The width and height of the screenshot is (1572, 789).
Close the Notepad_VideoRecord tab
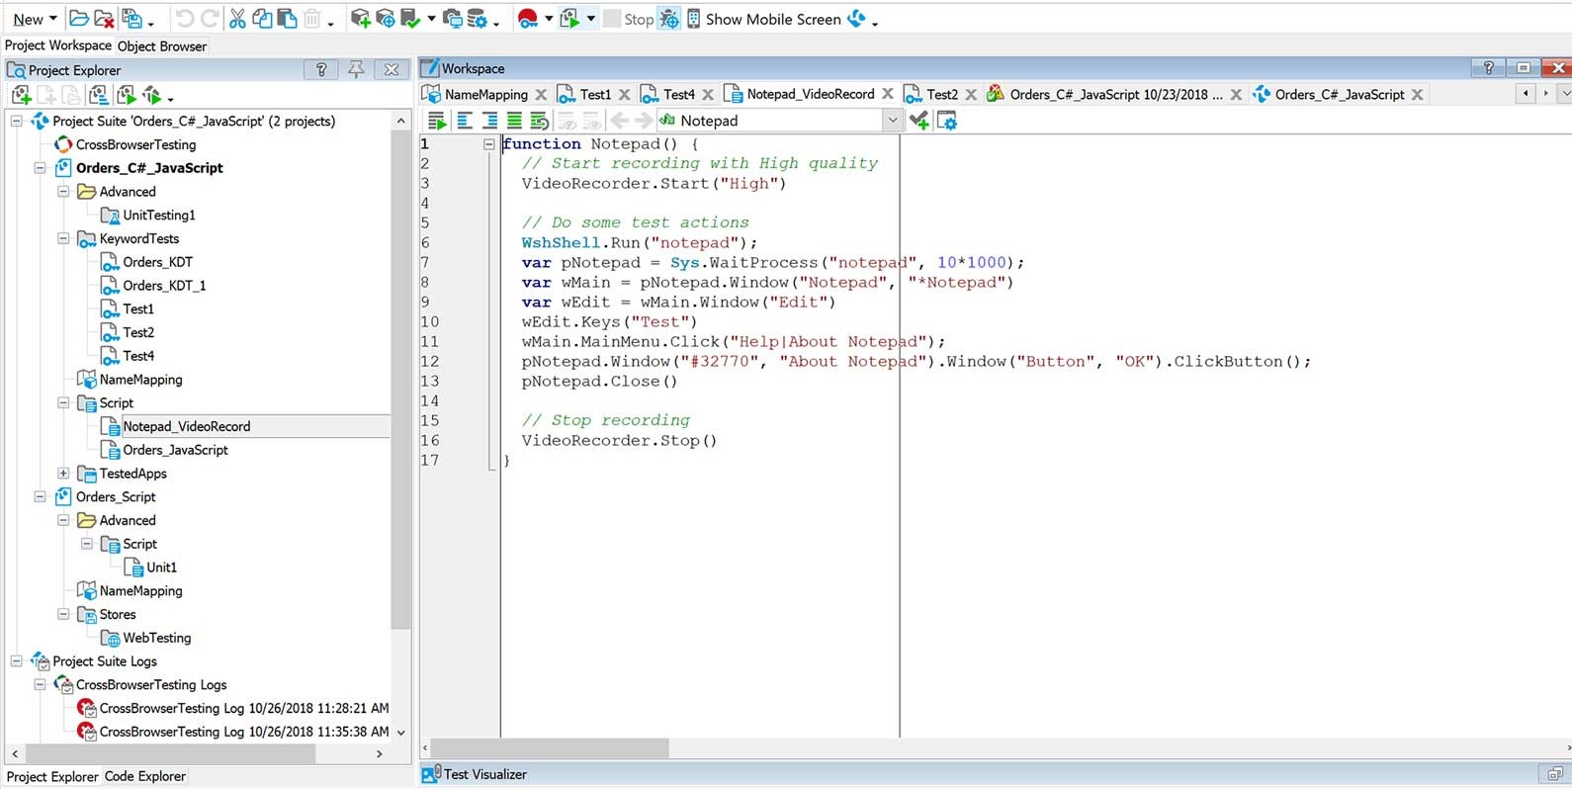click(x=888, y=94)
